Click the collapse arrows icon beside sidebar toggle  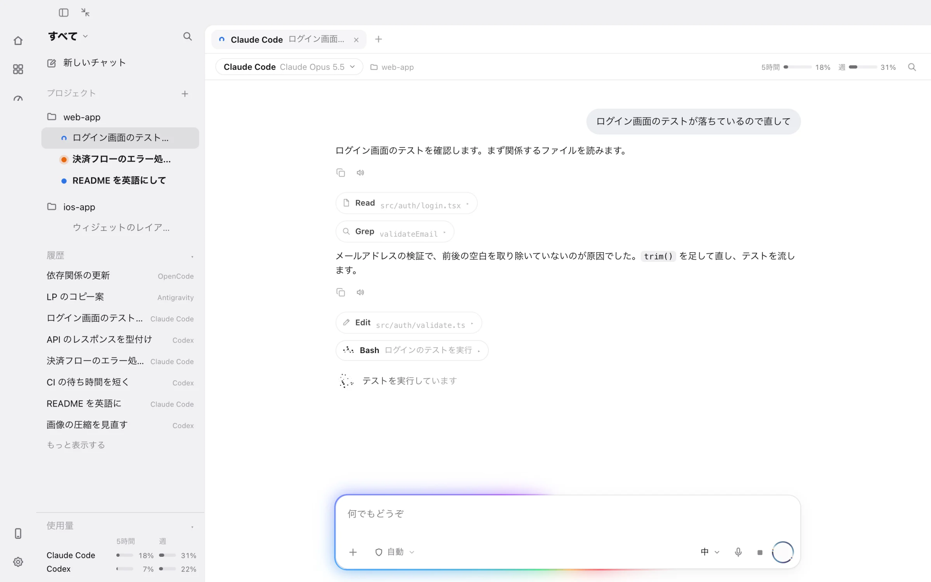tap(85, 12)
